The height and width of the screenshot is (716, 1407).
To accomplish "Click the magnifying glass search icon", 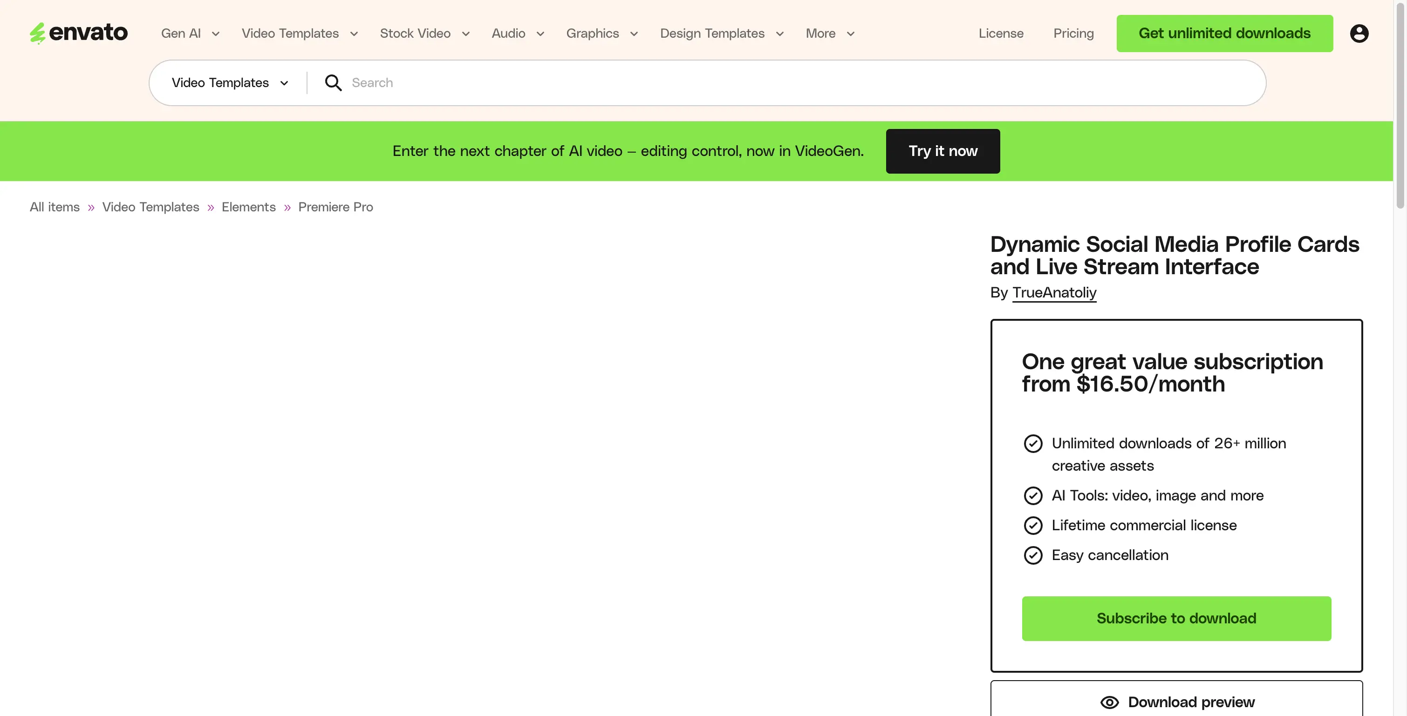I will (x=333, y=83).
